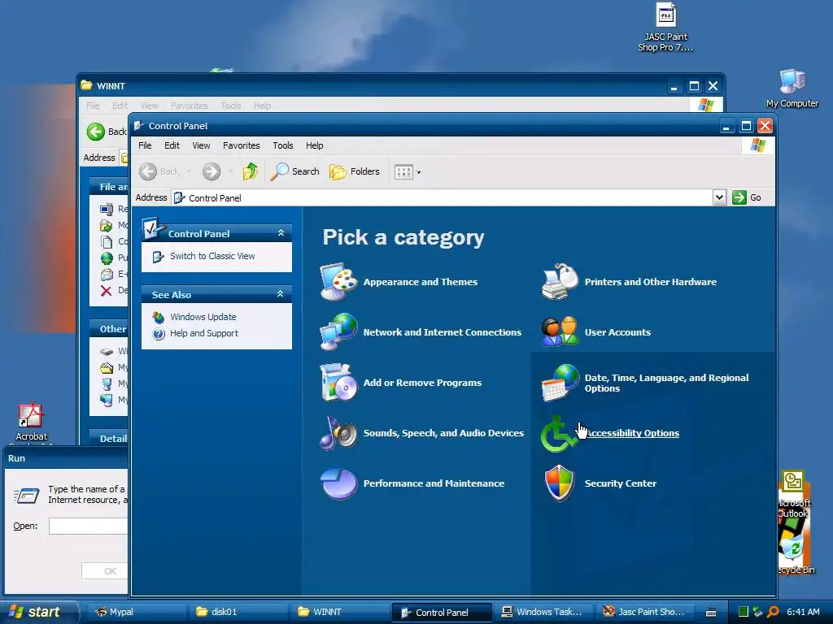Click OK button in Run dialog
This screenshot has width=833, height=624.
tap(105, 571)
